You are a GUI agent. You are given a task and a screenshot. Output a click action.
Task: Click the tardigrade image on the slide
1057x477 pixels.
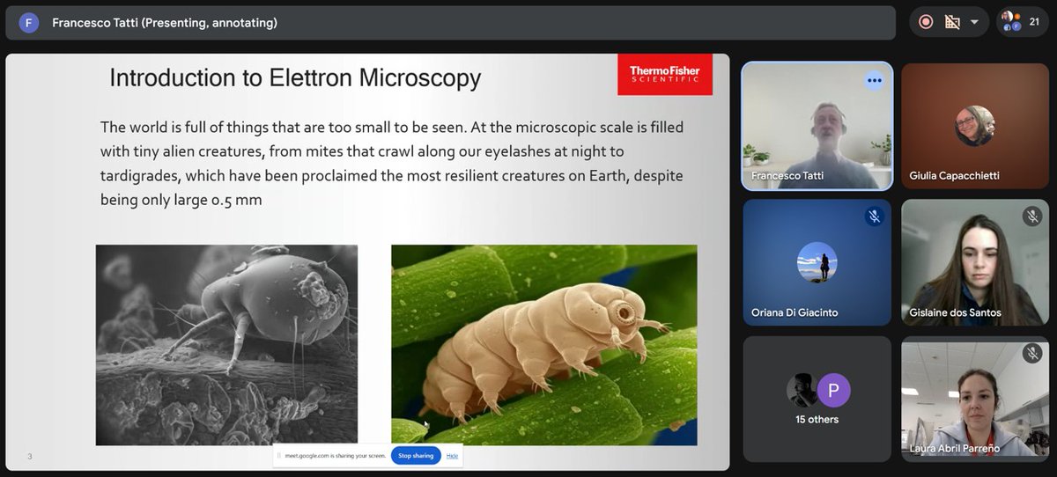click(543, 344)
